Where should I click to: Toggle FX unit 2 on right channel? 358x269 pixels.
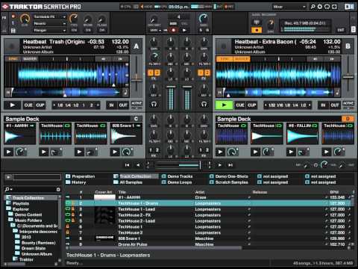point(207,72)
